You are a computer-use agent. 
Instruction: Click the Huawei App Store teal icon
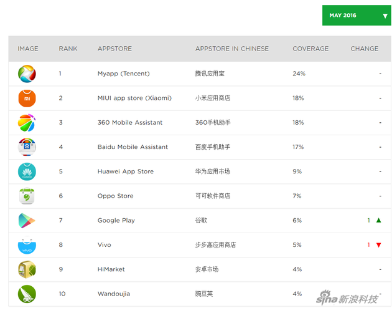click(x=27, y=171)
